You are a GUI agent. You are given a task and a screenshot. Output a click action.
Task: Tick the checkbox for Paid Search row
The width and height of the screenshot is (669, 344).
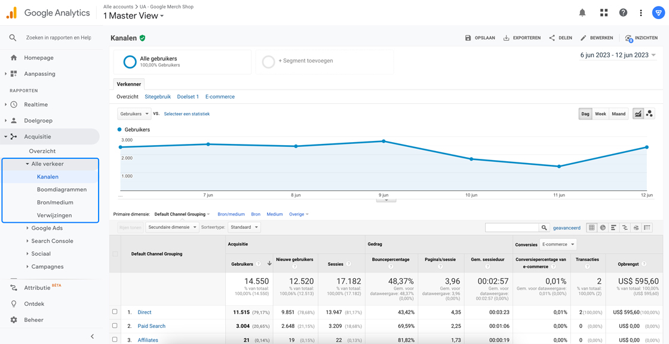(x=115, y=325)
